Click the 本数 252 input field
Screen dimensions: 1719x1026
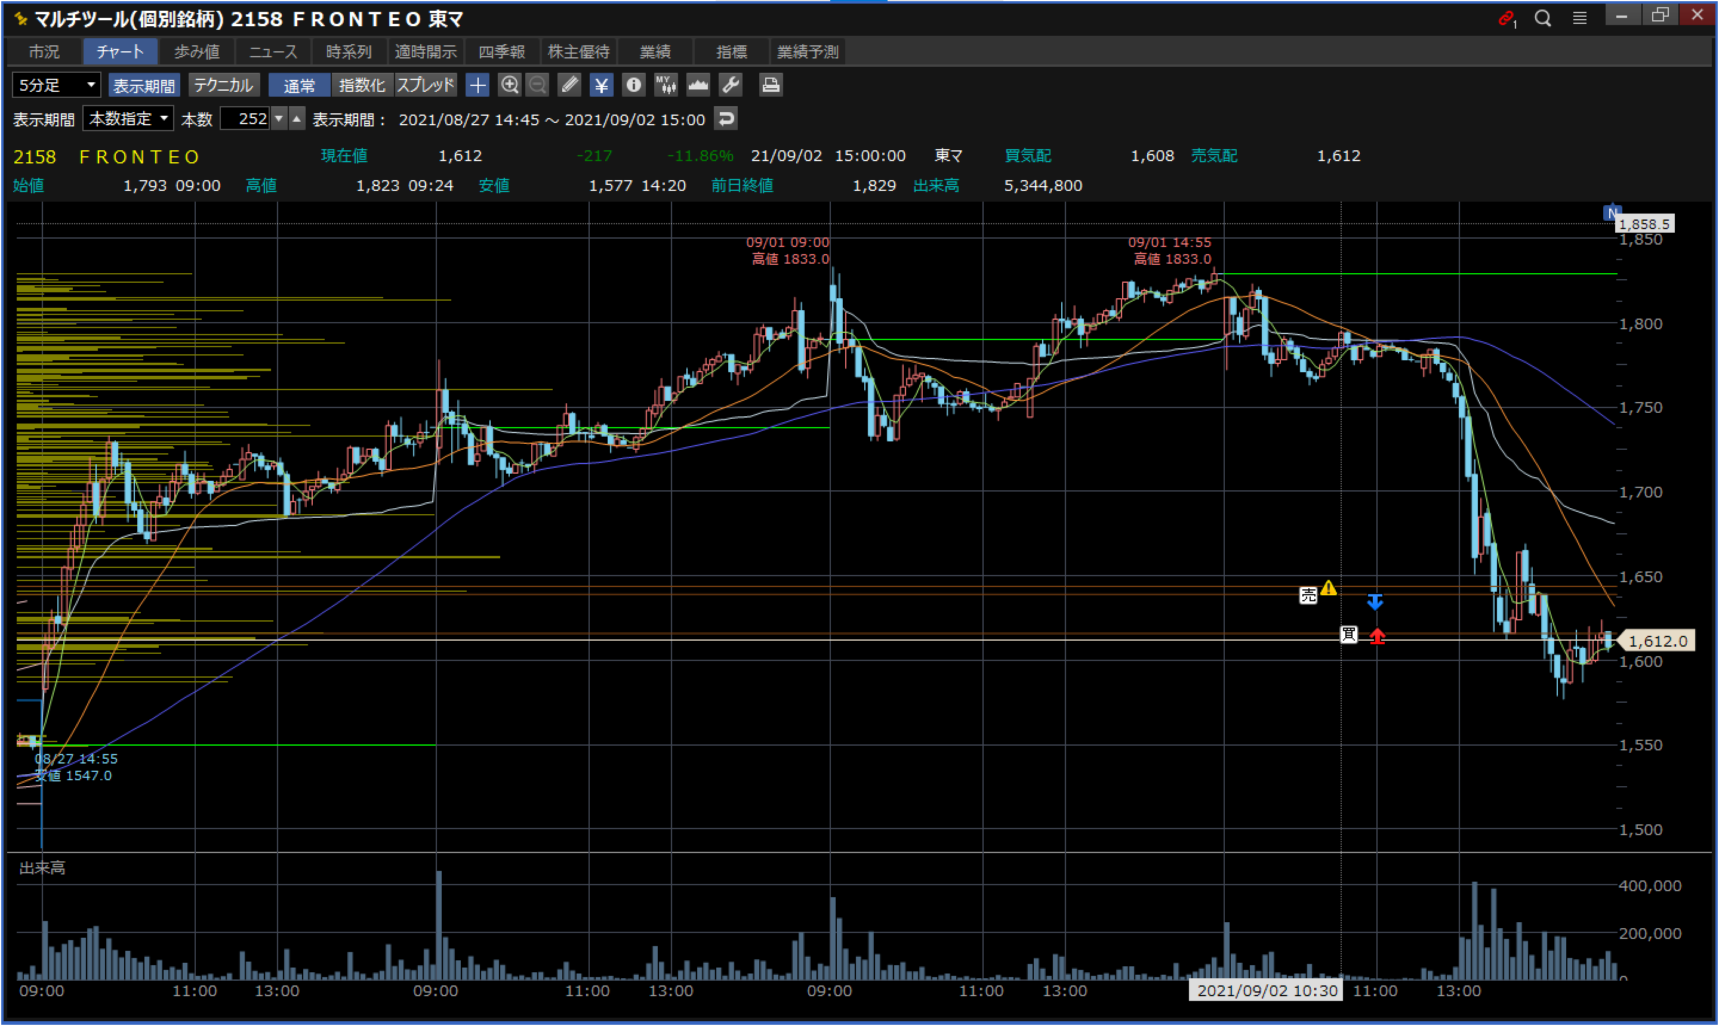245,119
